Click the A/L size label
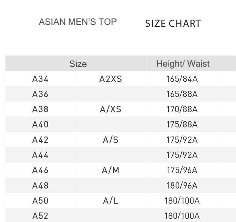This screenshot has height=222, width=236. coord(111,201)
